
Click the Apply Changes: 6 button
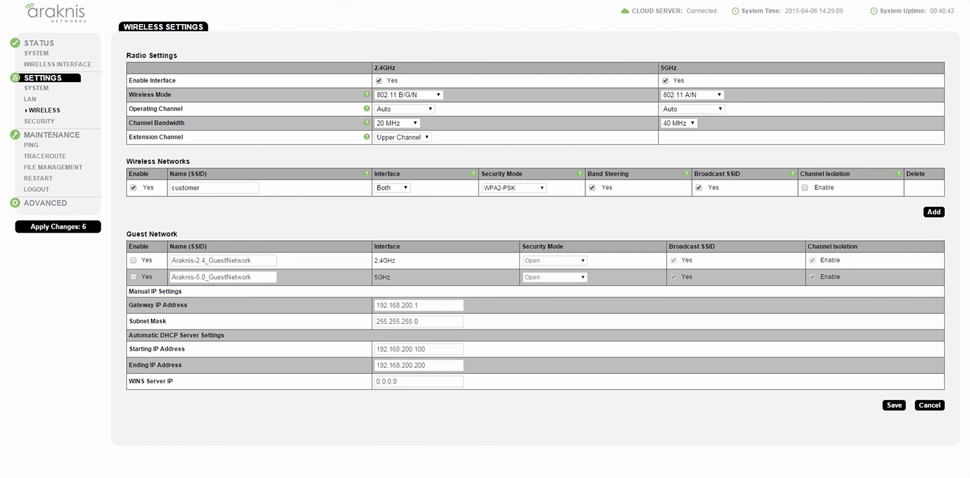pos(58,227)
